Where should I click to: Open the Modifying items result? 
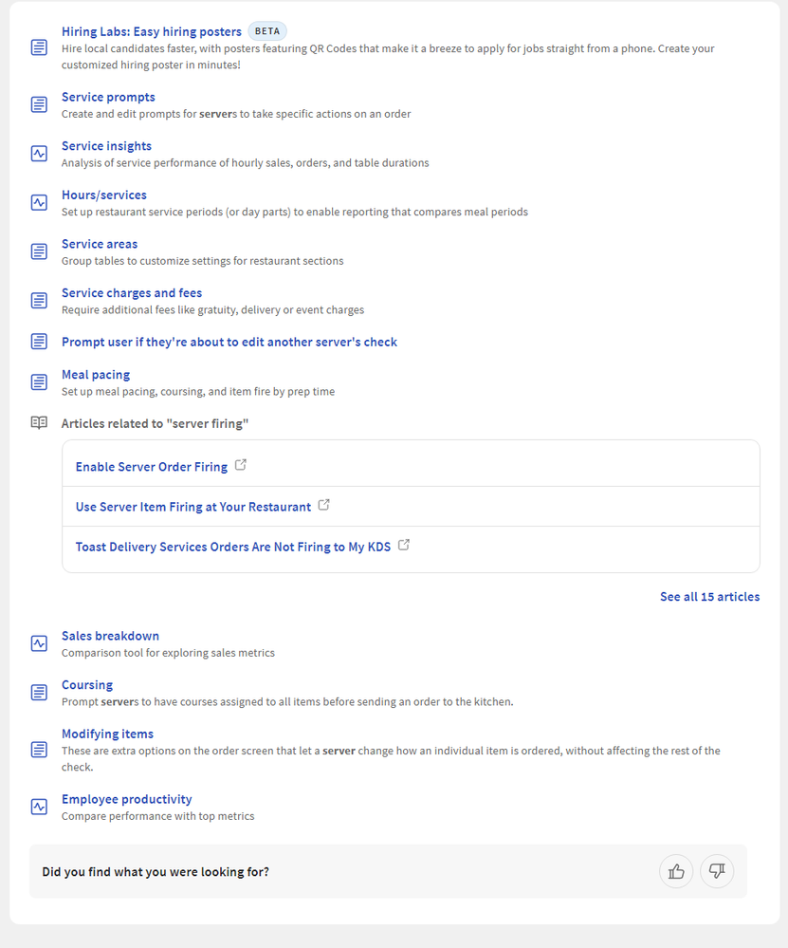[107, 734]
